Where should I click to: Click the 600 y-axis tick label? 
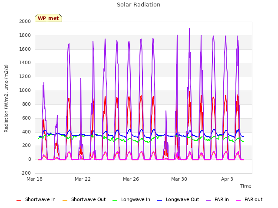(26, 118)
